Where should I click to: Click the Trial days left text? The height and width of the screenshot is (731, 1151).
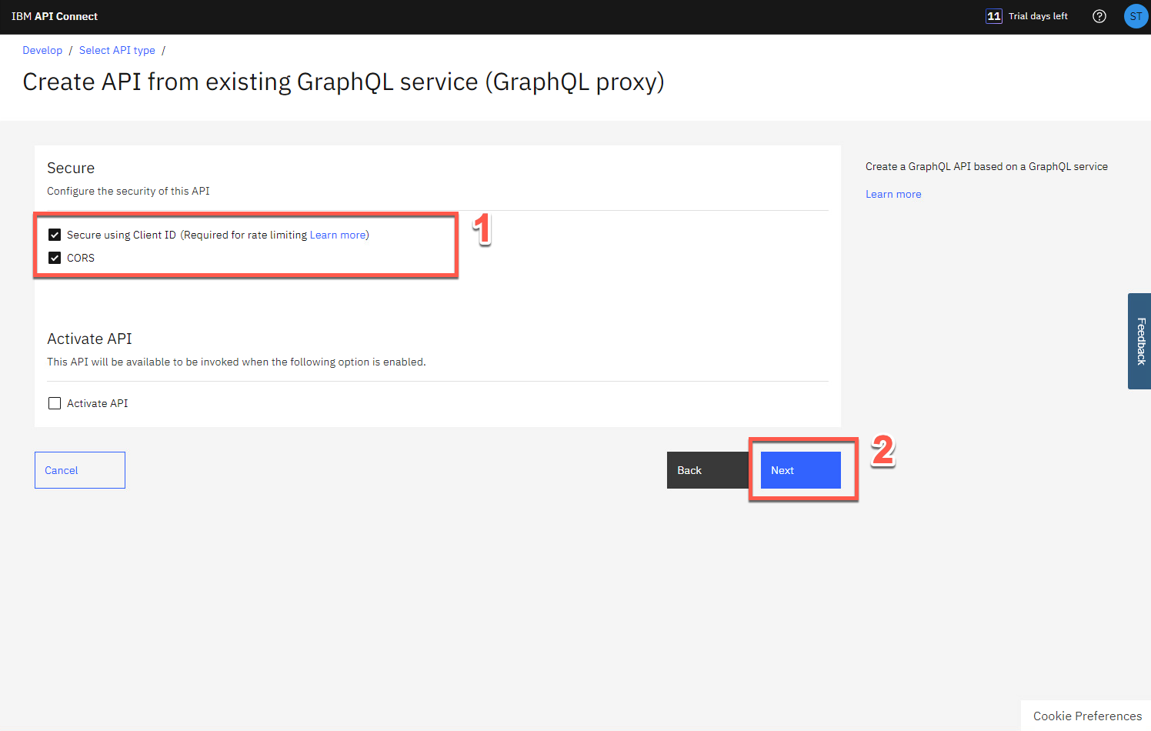point(1038,16)
